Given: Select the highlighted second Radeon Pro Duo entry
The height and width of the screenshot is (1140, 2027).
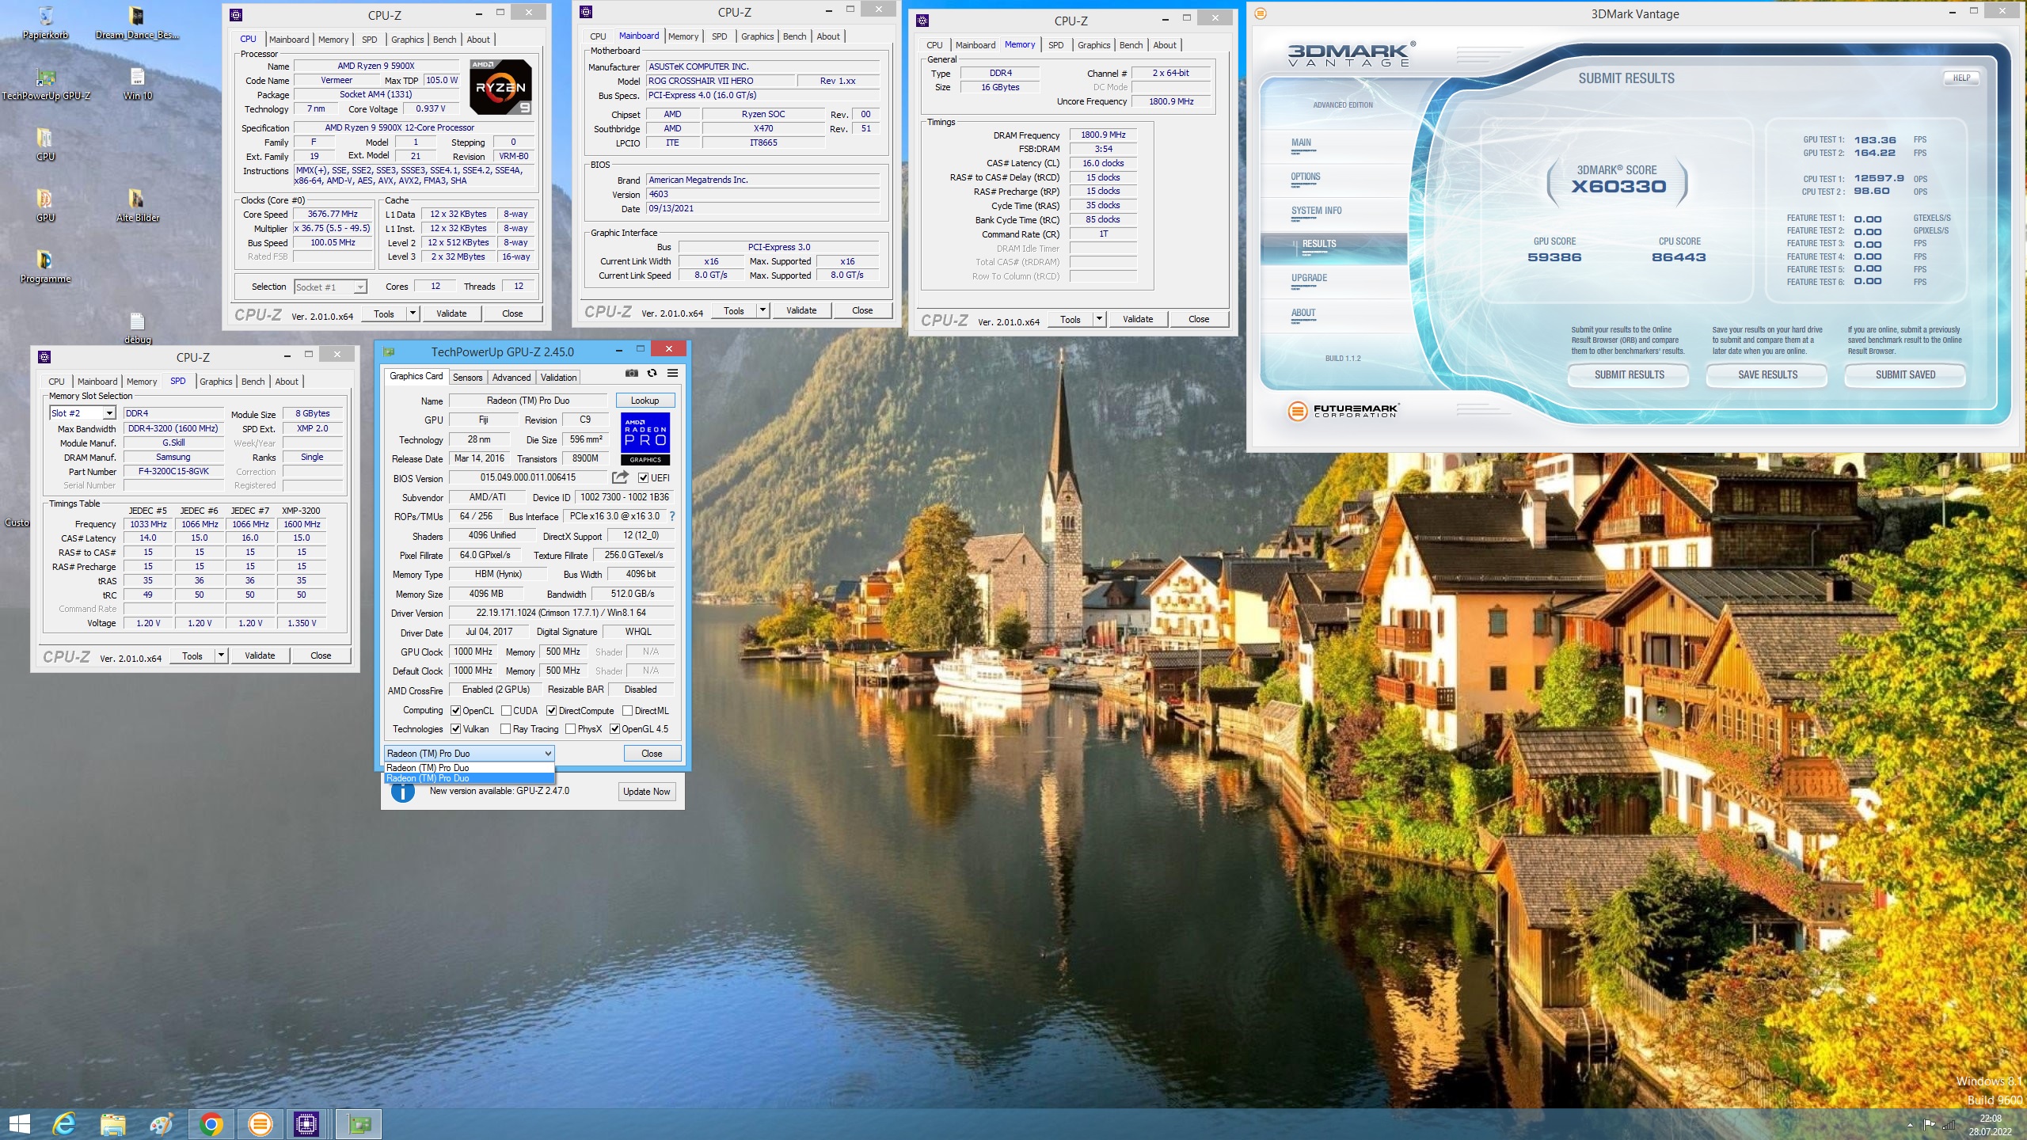Looking at the screenshot, I should 469,778.
